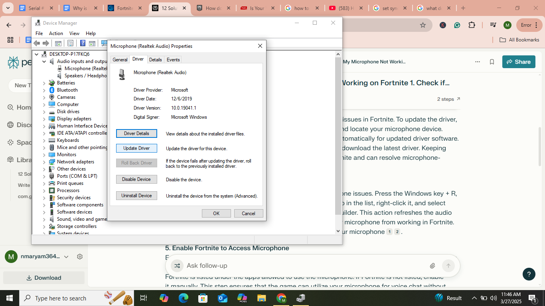Open '2 steps' link in Perplexity

(448, 99)
